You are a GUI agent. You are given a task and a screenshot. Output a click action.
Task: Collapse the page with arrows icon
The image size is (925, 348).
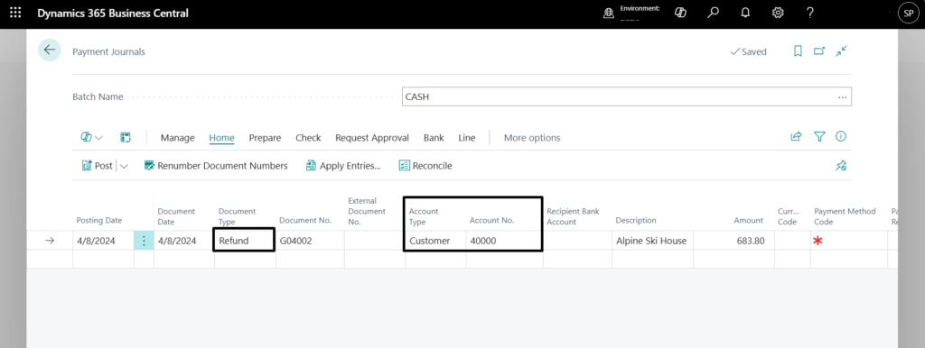pos(841,51)
